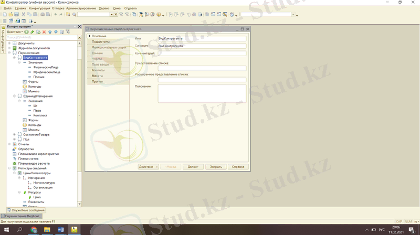Click the Синоним input field
This screenshot has height=235, width=420.
tap(202, 46)
